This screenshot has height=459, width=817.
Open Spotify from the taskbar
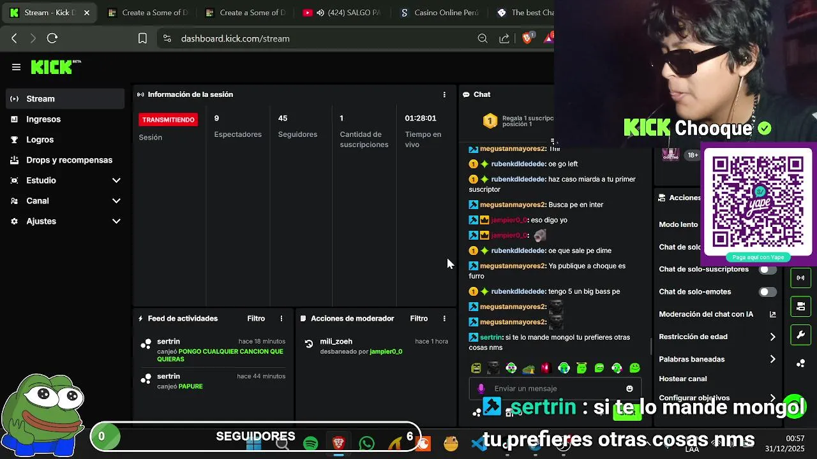(x=311, y=443)
